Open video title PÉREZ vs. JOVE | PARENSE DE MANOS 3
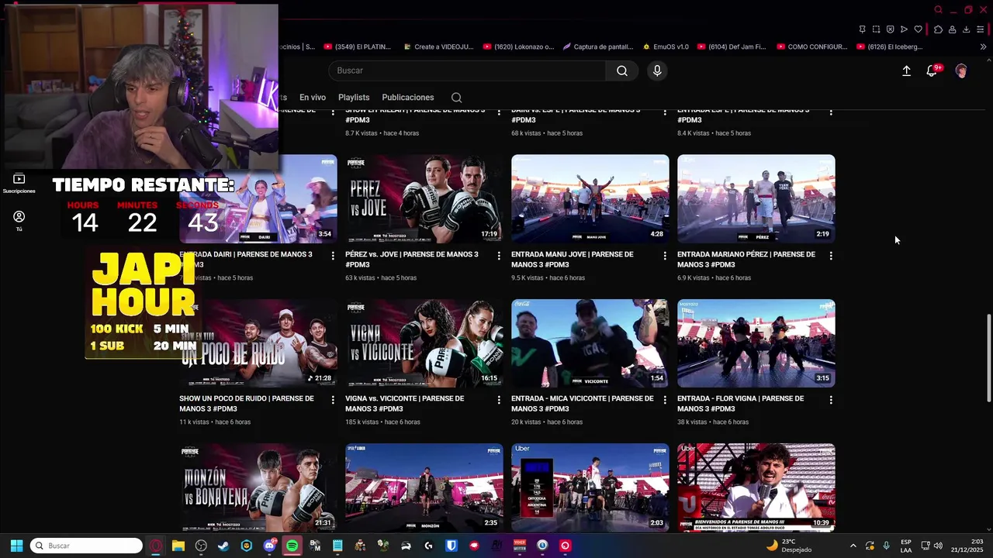 [412, 259]
